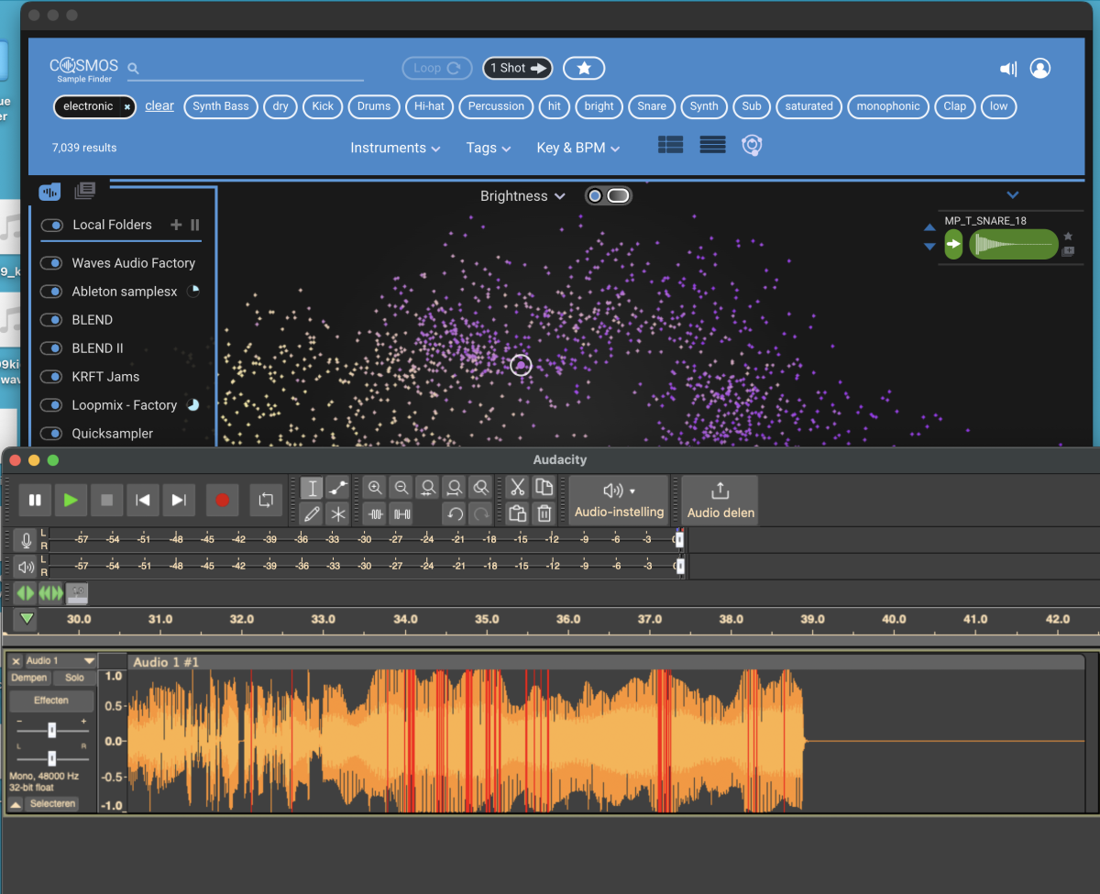The width and height of the screenshot is (1100, 894).
Task: Open the Audio-instelling dropdown
Action: coord(619,500)
